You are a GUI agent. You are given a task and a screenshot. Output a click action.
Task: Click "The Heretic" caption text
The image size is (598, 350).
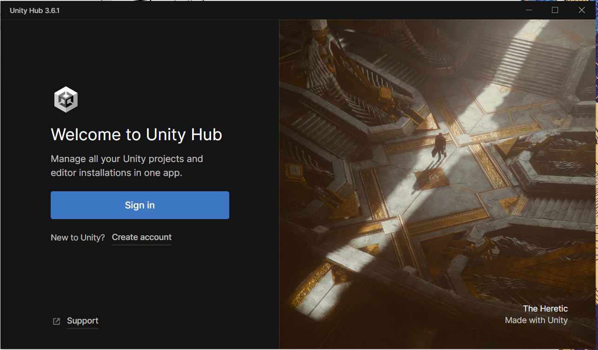(545, 309)
